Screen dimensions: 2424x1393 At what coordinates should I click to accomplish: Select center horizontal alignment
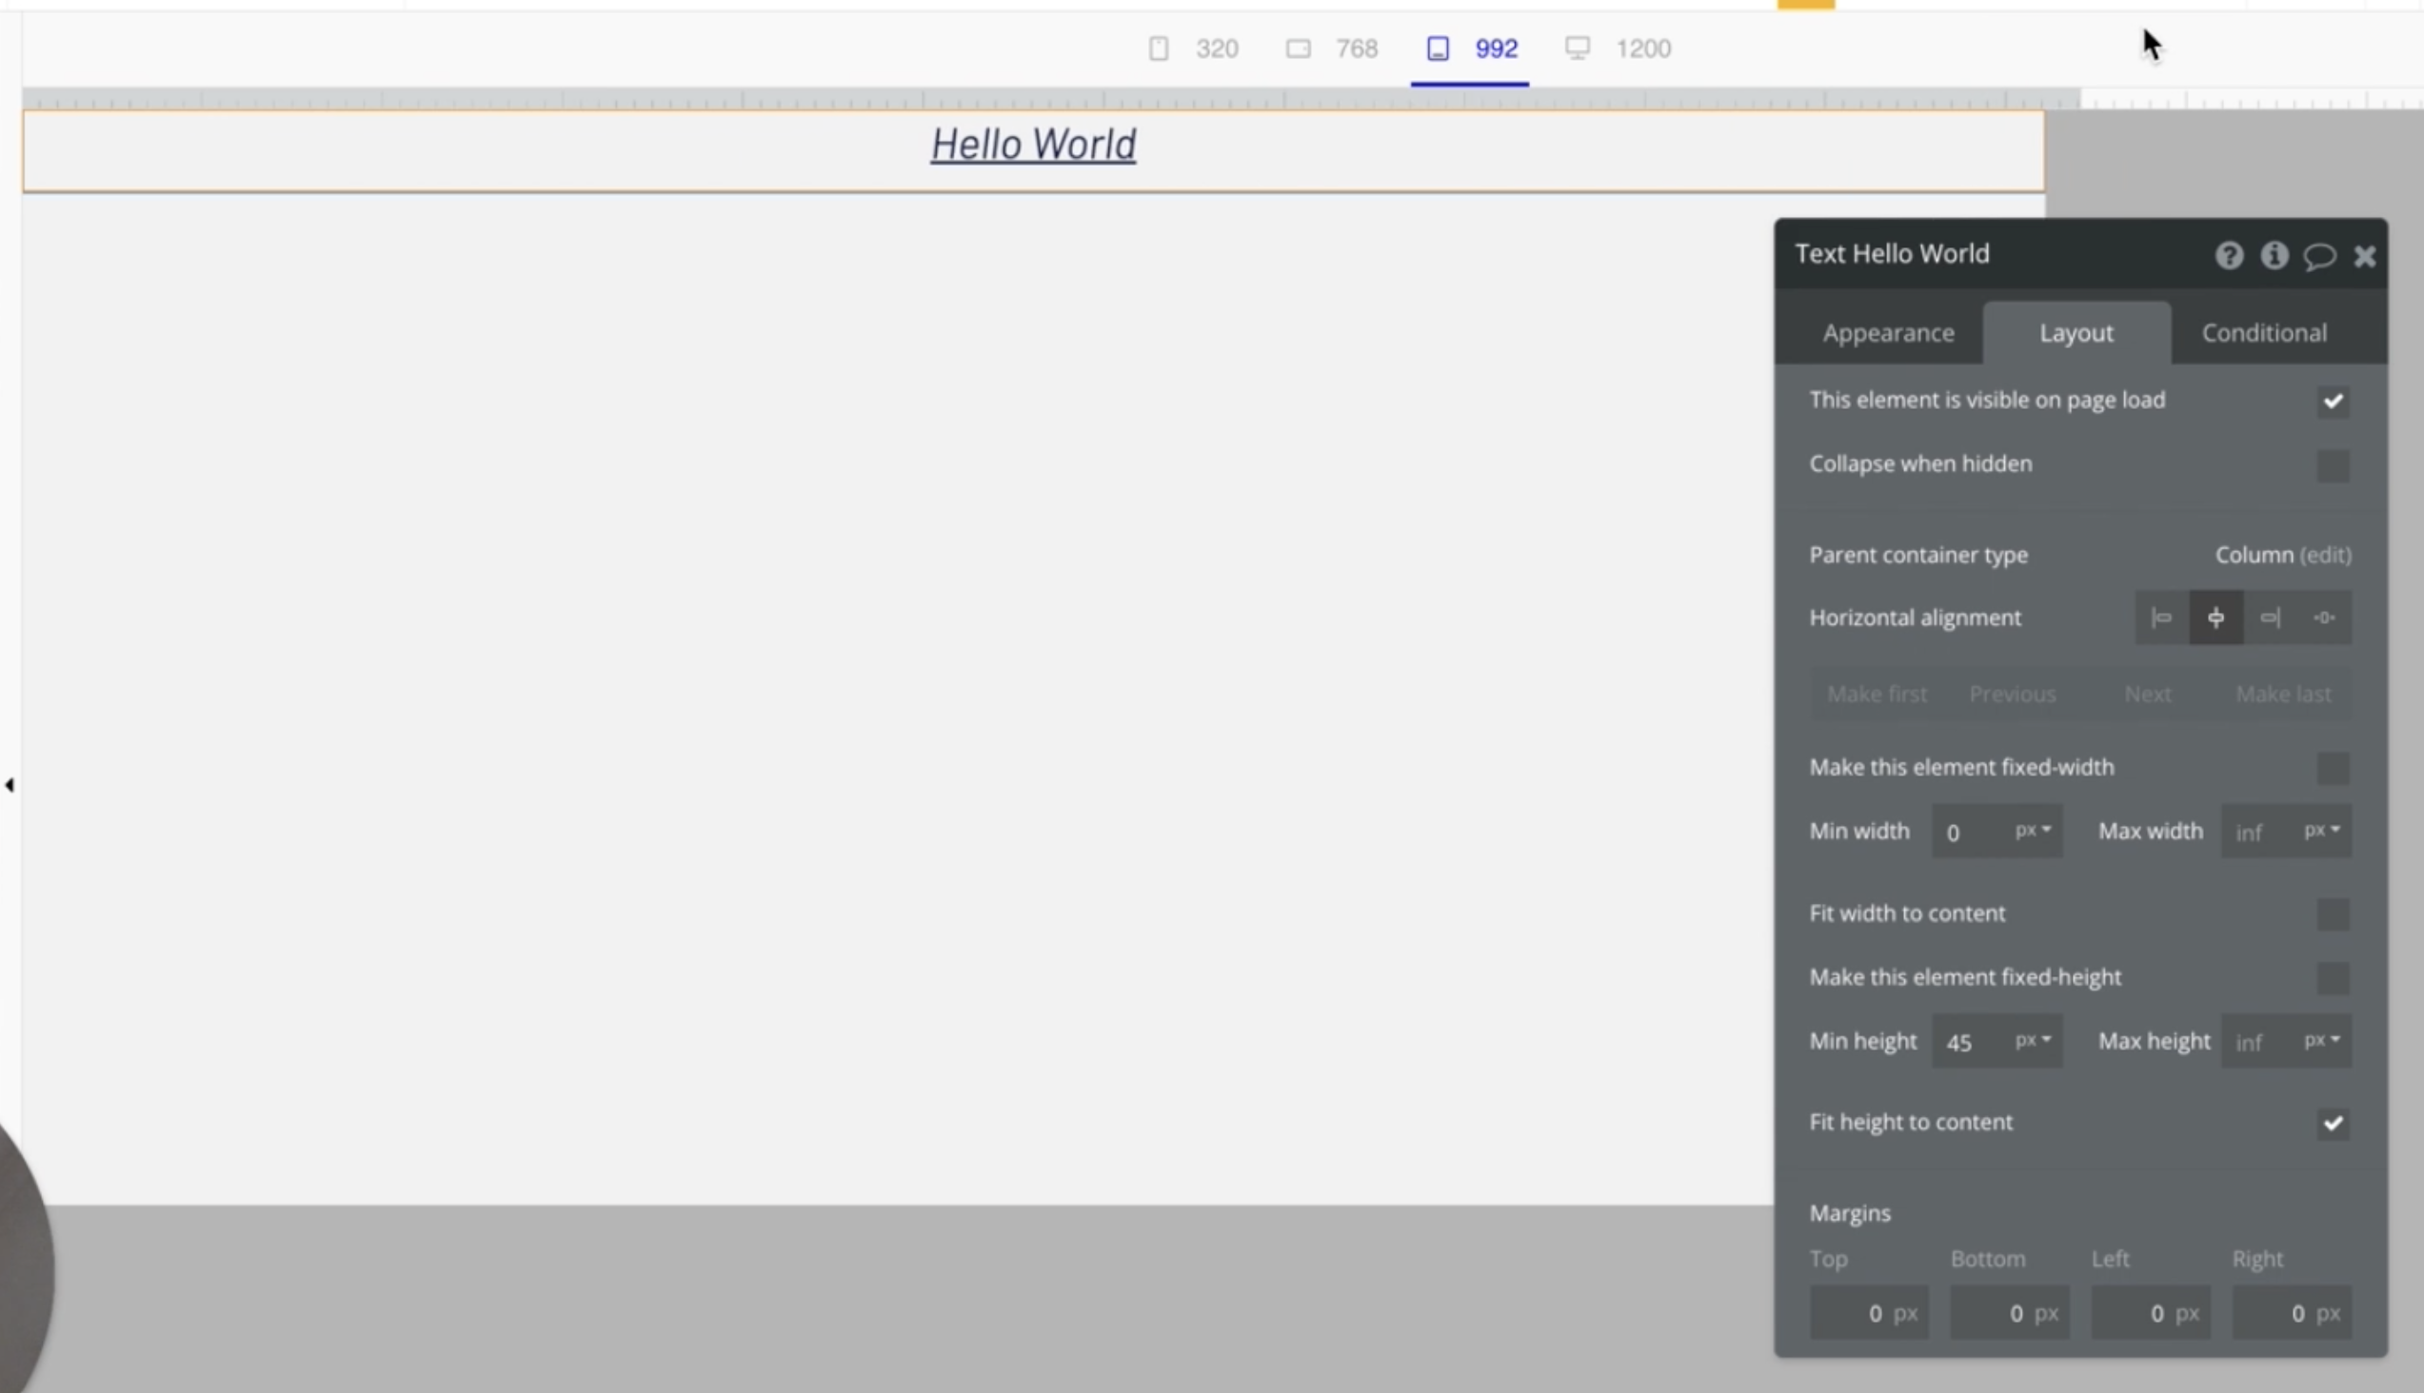pyautogui.click(x=2215, y=618)
